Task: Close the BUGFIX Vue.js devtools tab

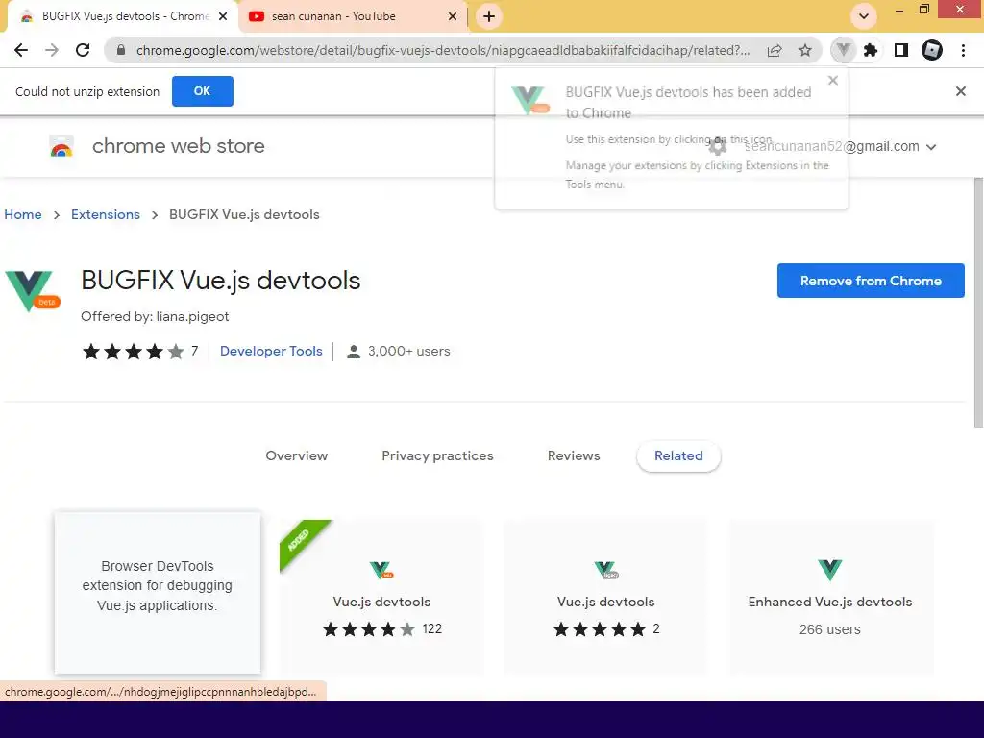Action: [223, 16]
